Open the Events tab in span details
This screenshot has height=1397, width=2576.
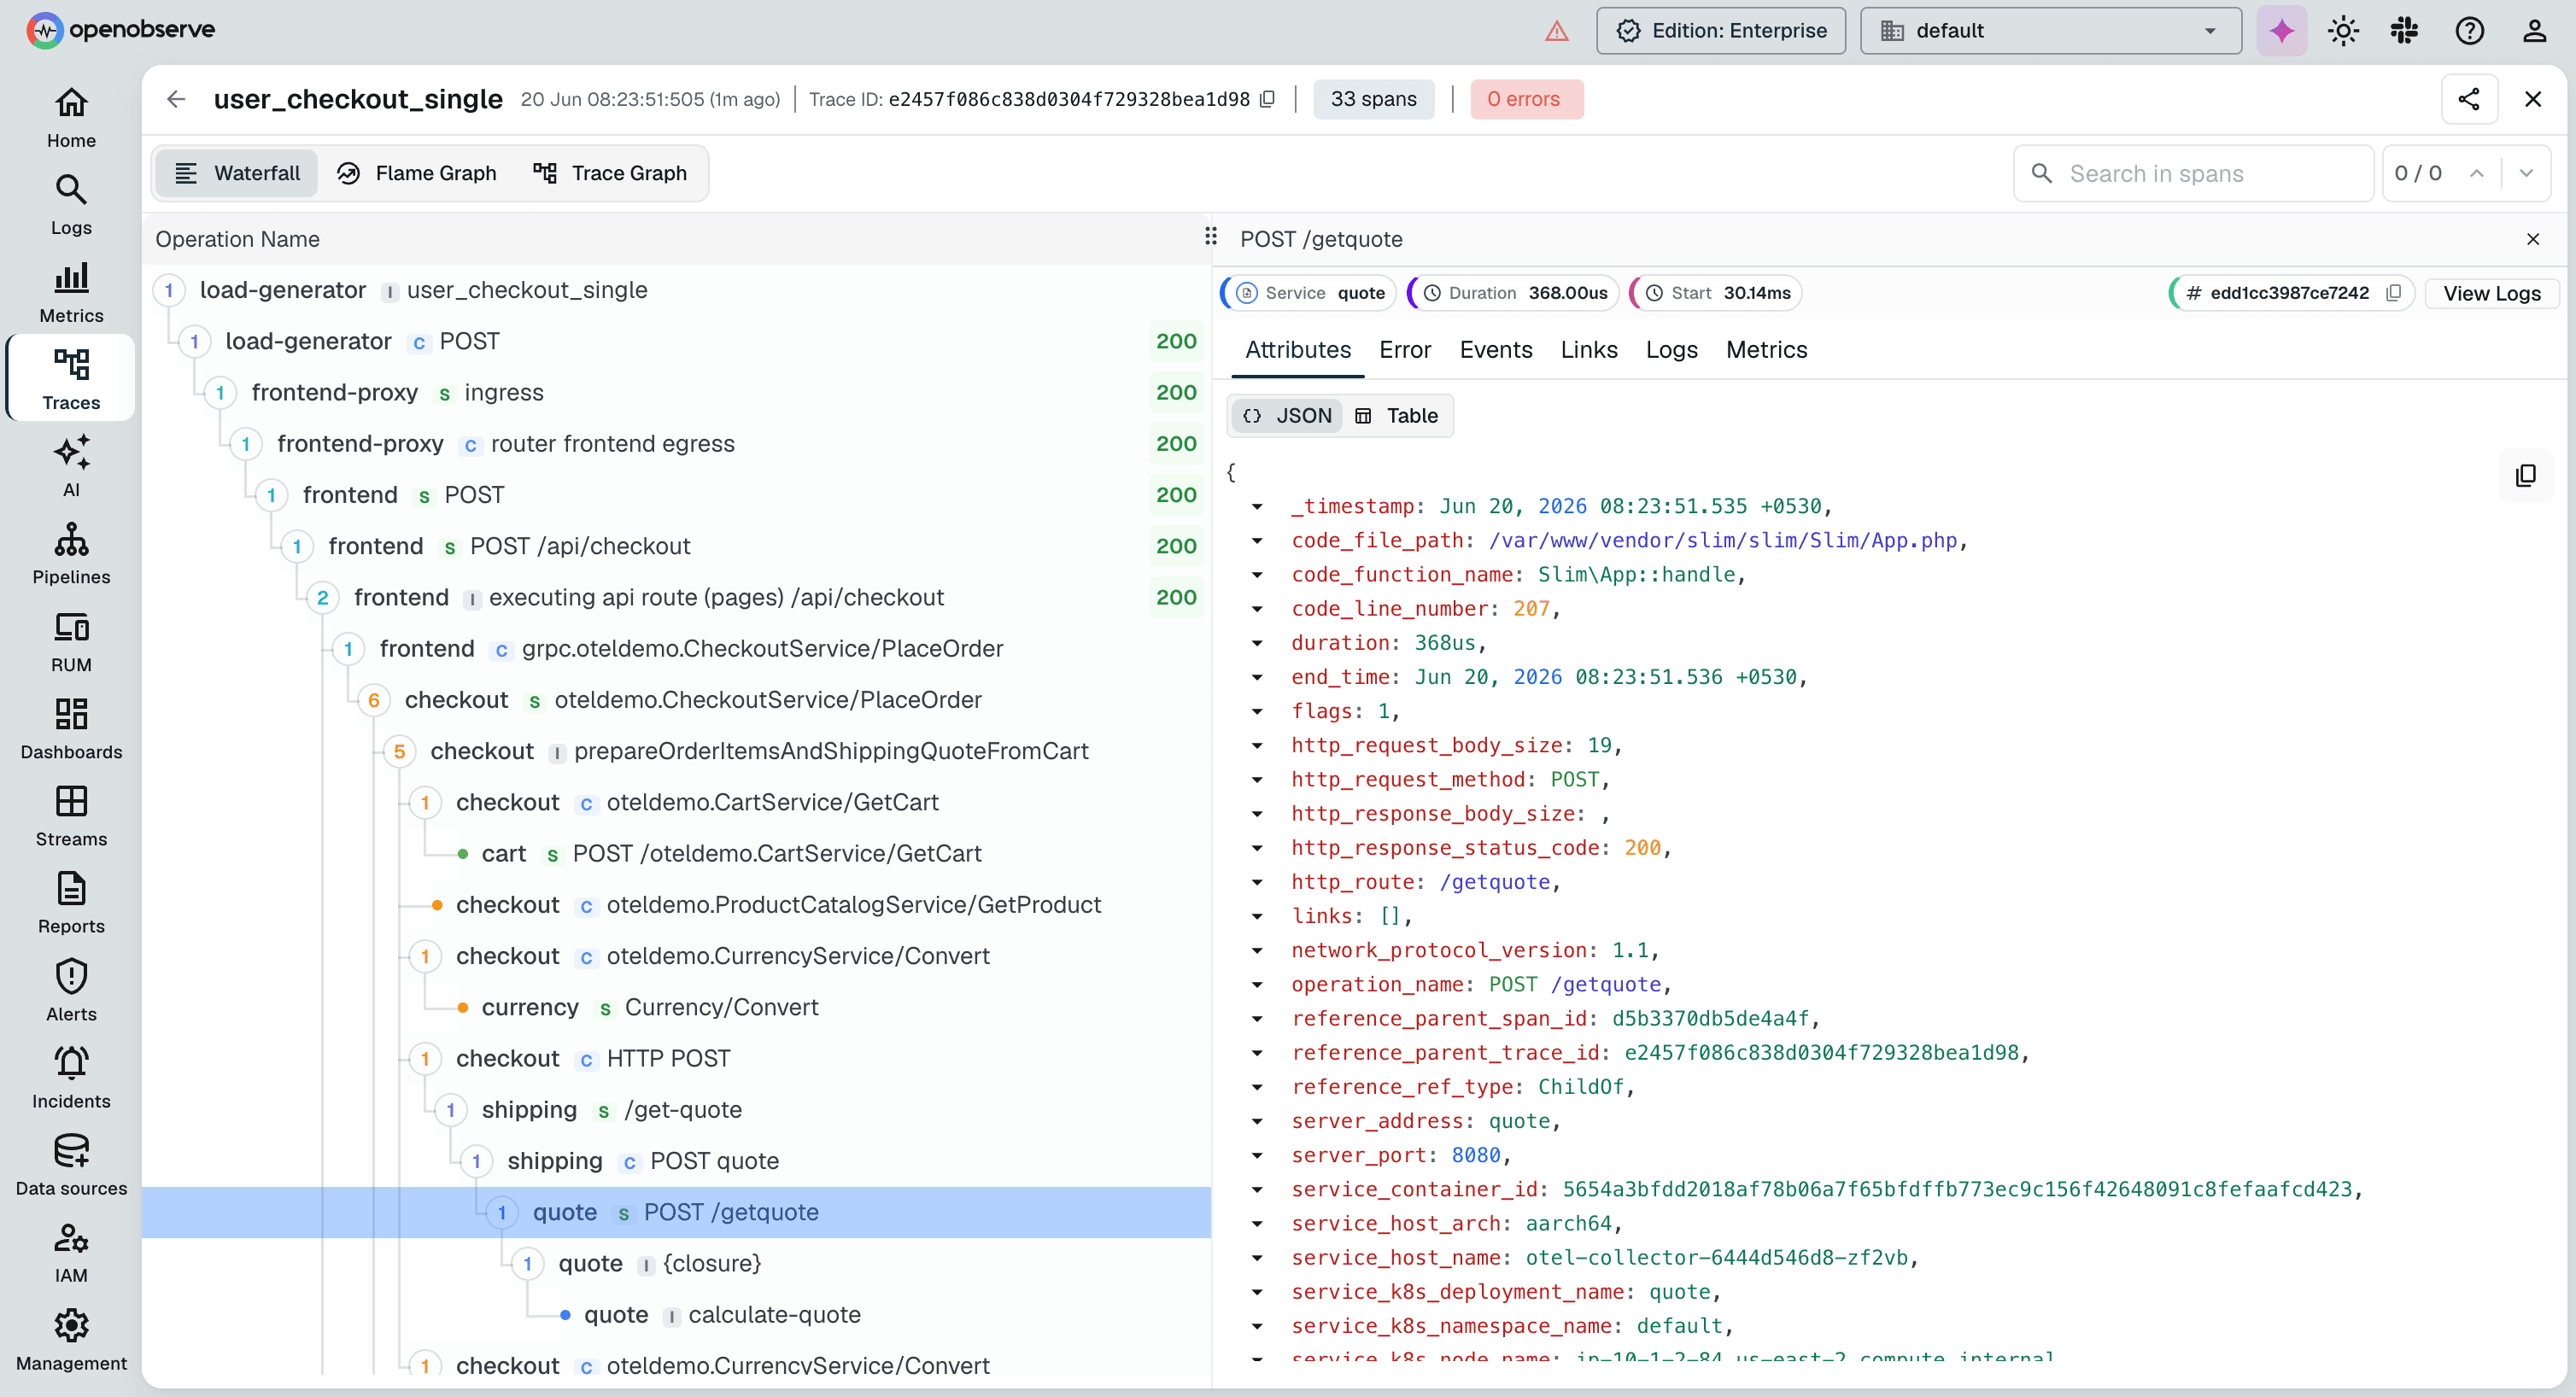1495,350
